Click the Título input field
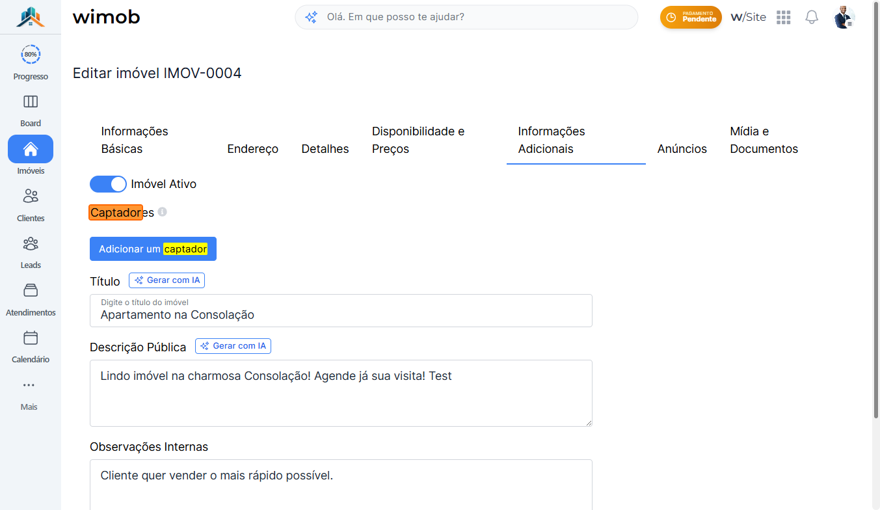This screenshot has height=510, width=880. (341, 310)
